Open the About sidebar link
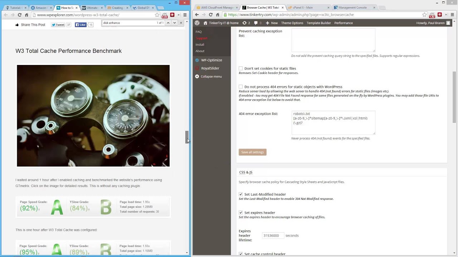458x257 pixels. click(200, 51)
